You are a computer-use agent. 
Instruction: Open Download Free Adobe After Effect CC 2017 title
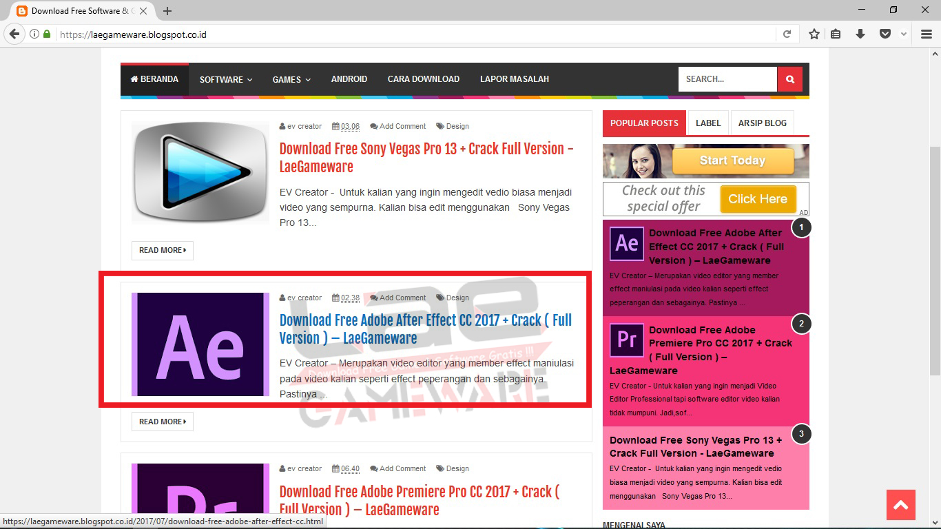point(426,329)
